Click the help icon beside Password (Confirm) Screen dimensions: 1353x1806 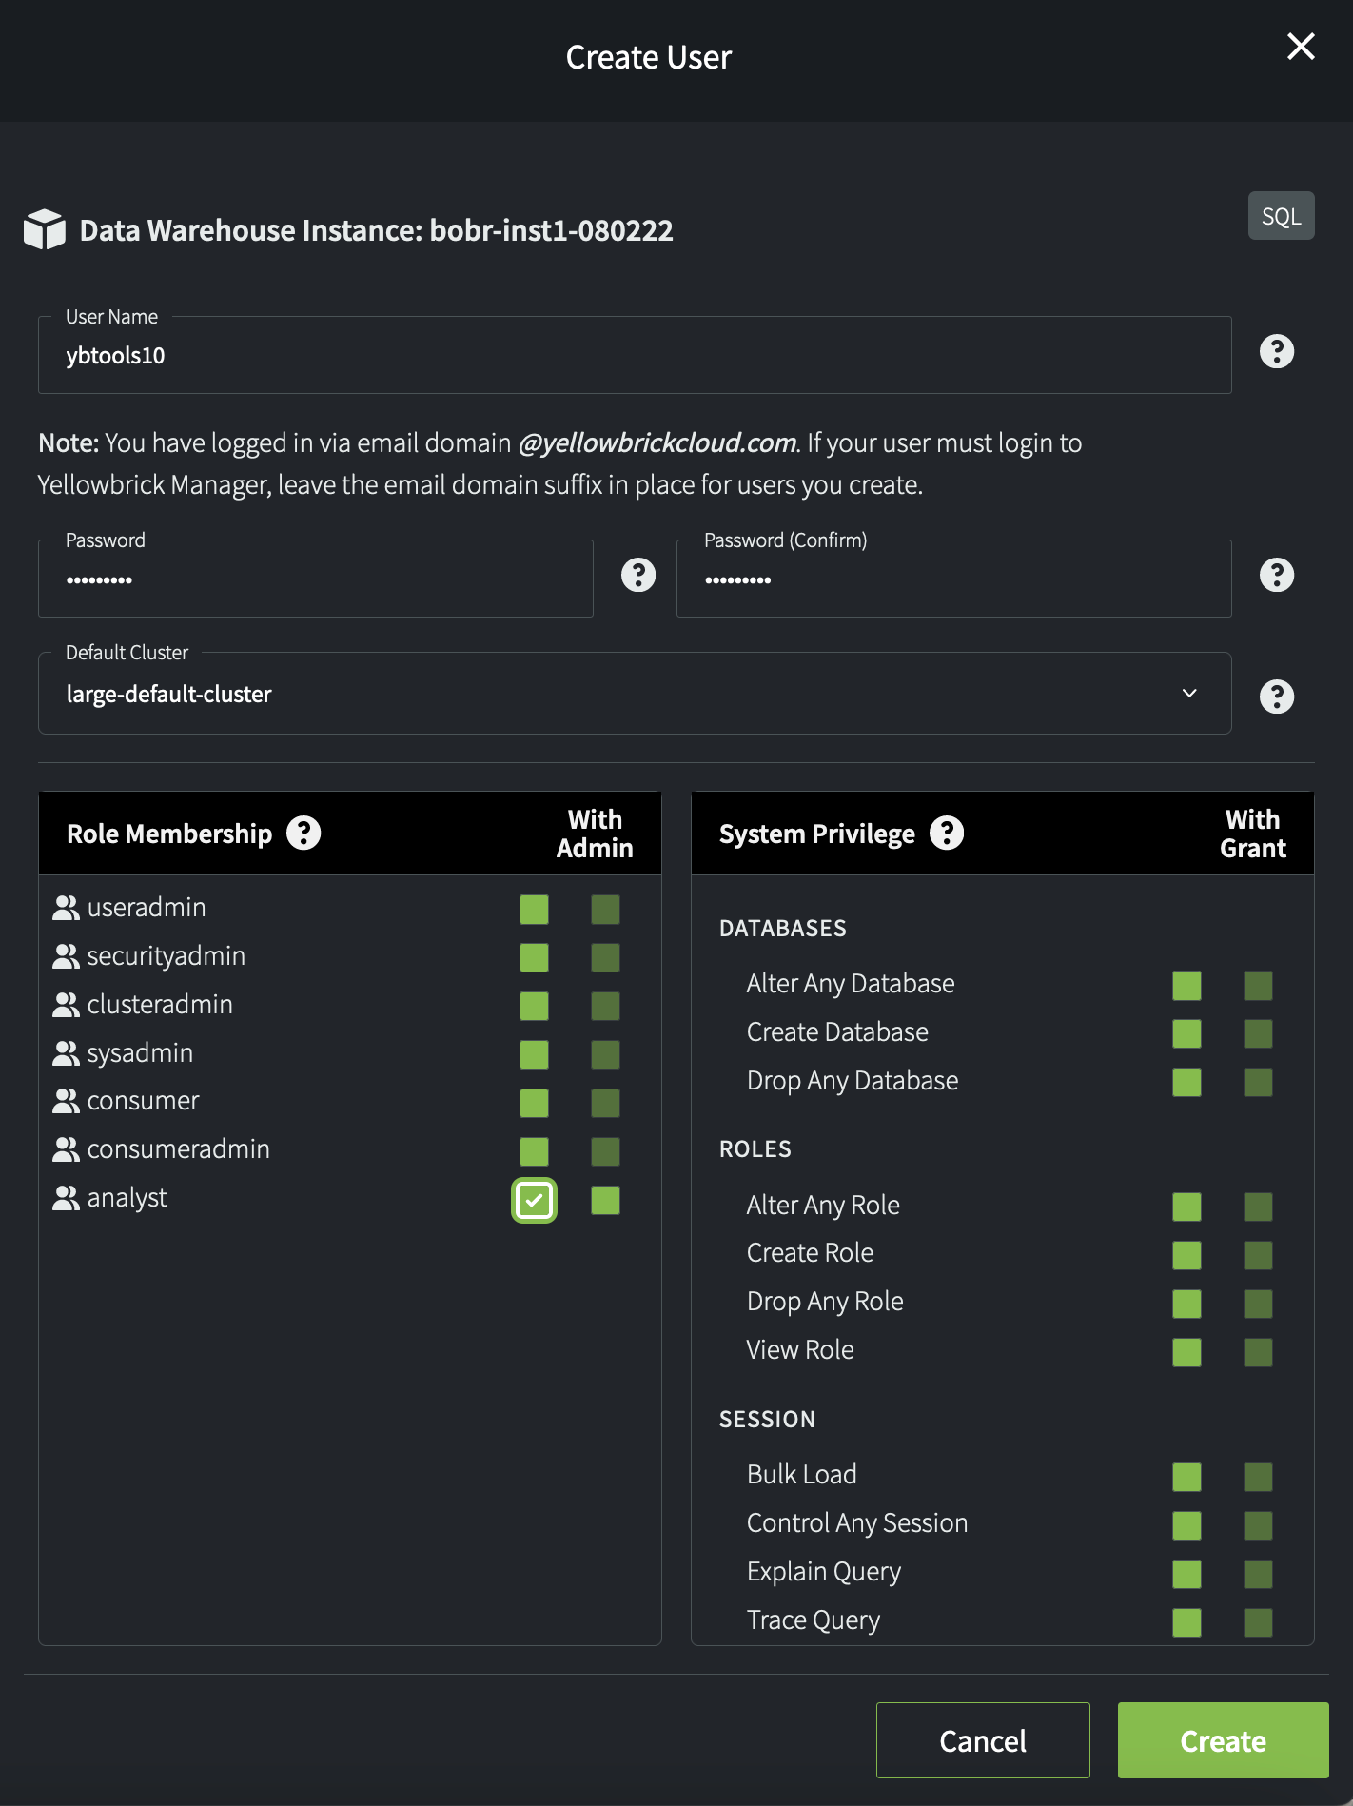[x=1276, y=575]
